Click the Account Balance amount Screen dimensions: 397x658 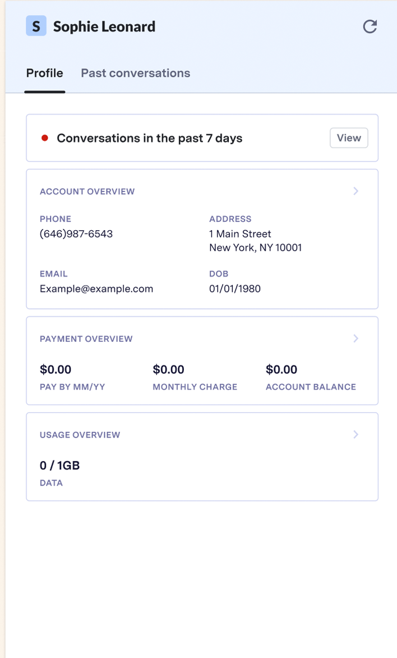pyautogui.click(x=281, y=369)
